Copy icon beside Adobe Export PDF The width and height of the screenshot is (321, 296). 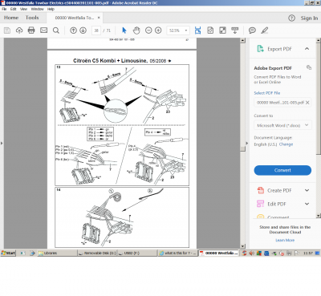coord(309,67)
